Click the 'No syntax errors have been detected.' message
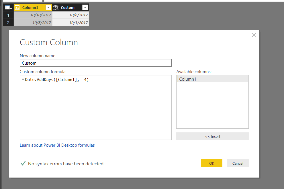 (x=66, y=164)
